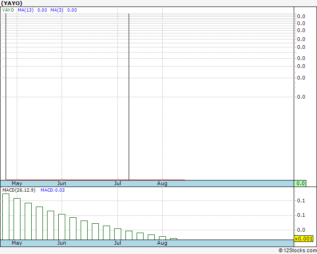Open the 12Stocks.com copyright link

tap(297, 250)
